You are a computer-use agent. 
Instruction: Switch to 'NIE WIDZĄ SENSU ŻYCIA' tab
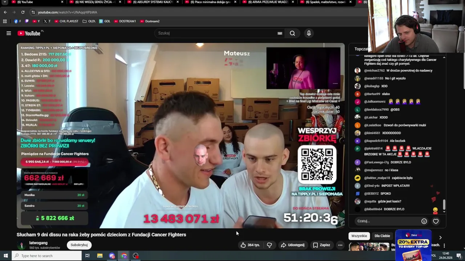click(95, 2)
